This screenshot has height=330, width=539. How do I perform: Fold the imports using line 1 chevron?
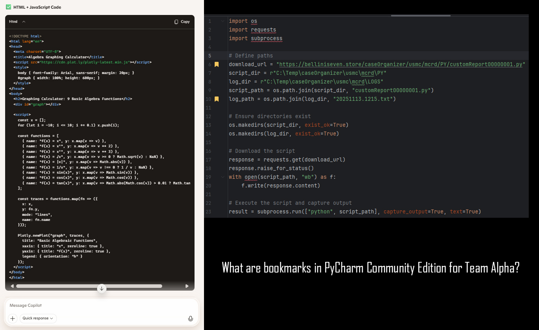tap(223, 21)
